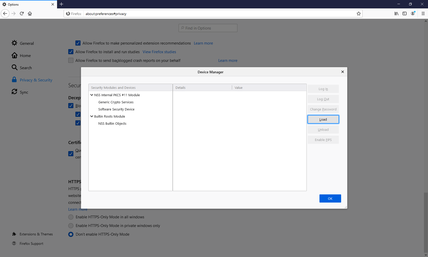Image resolution: width=428 pixels, height=257 pixels.
Task: Close the Device Manager dialog
Action: click(x=342, y=72)
